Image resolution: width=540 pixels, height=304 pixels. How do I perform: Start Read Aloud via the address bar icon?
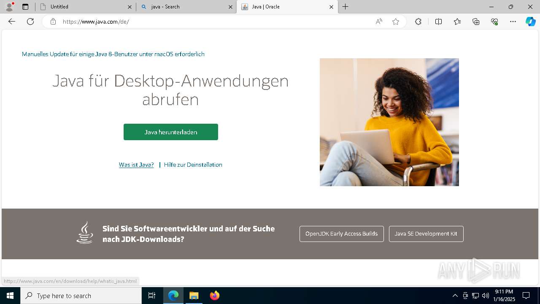pos(379,22)
